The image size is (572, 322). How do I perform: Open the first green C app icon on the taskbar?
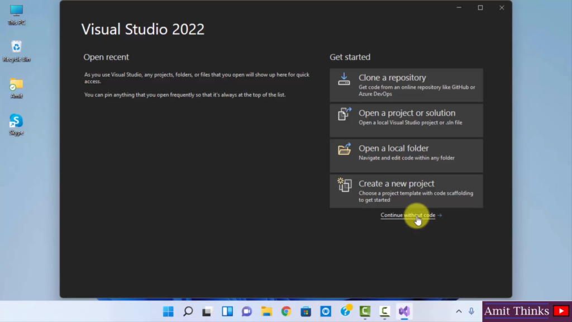click(365, 311)
